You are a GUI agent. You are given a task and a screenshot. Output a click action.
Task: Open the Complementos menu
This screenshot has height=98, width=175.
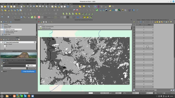pos(32,4)
